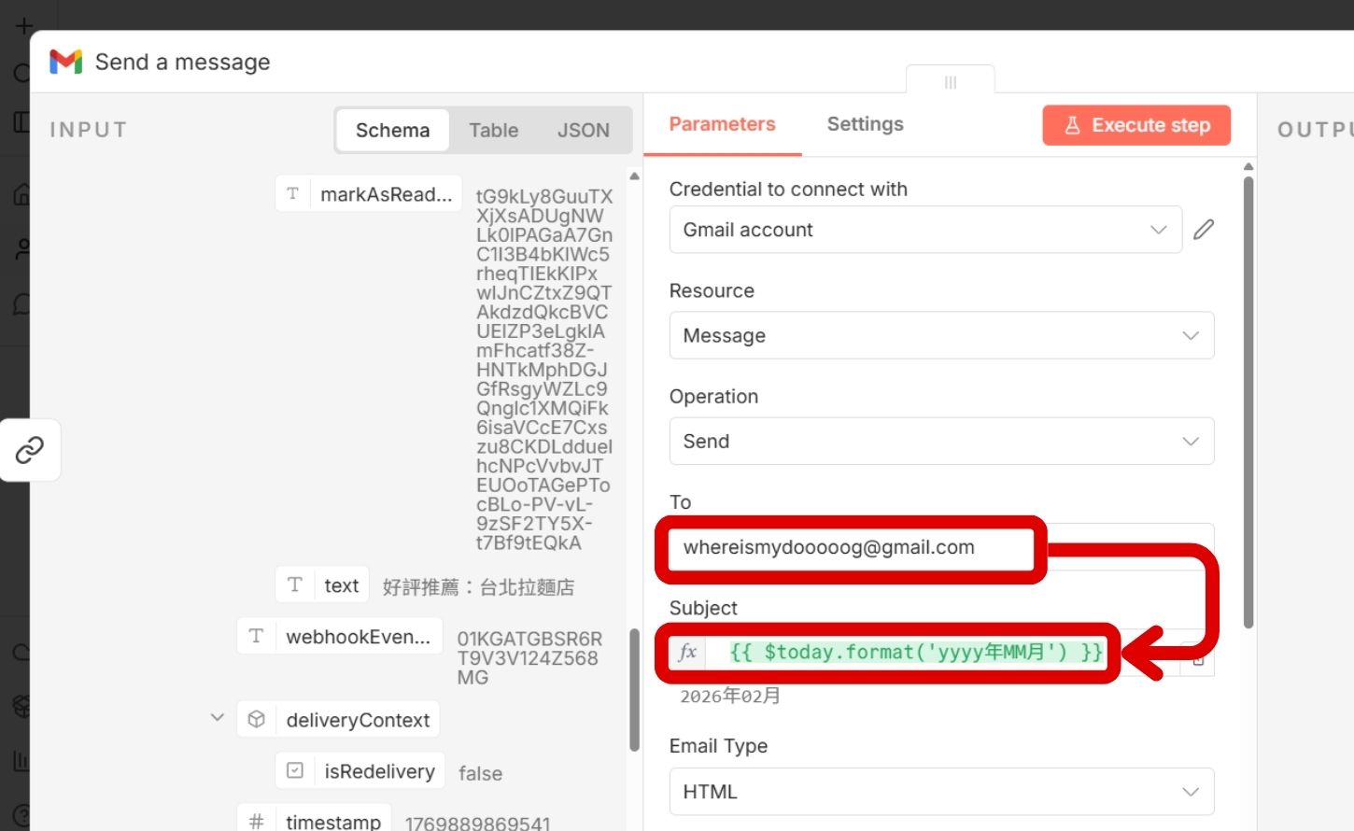Click the drag handle above Parameters panel
Viewport: 1354px width, 831px height.
[950, 82]
